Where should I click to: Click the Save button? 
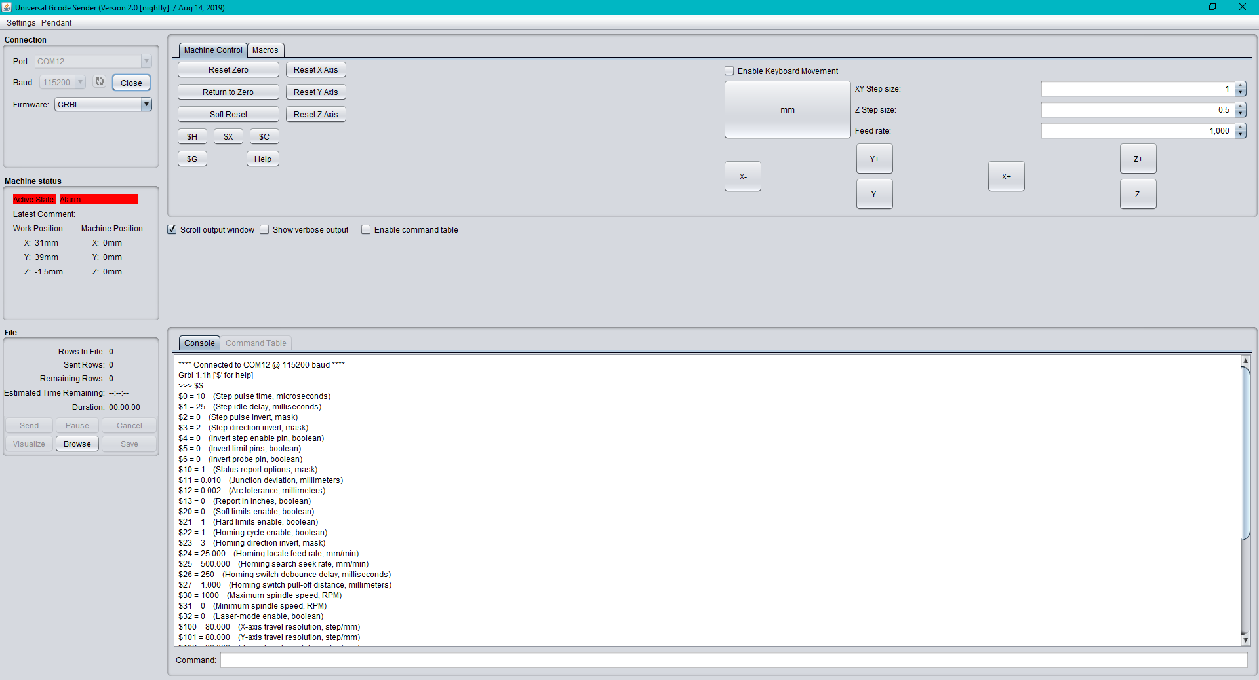tap(129, 444)
